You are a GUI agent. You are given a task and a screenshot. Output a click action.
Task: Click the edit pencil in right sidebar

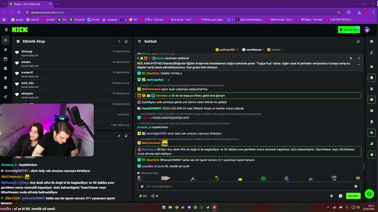tap(372, 53)
